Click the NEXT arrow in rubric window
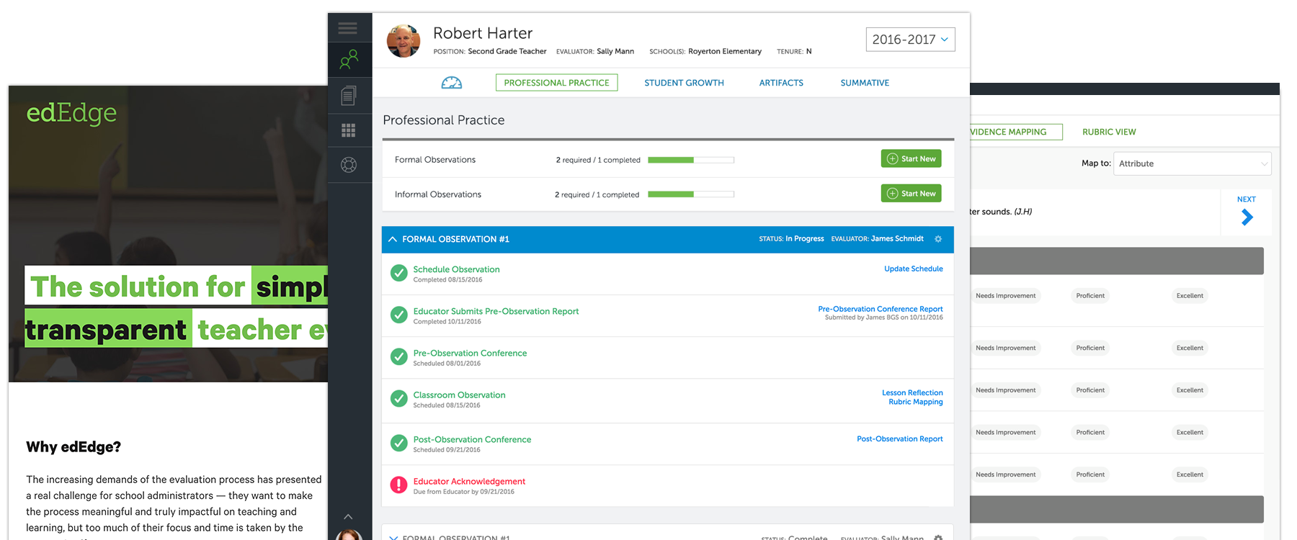Screen dimensions: 1297x540 tap(1247, 217)
